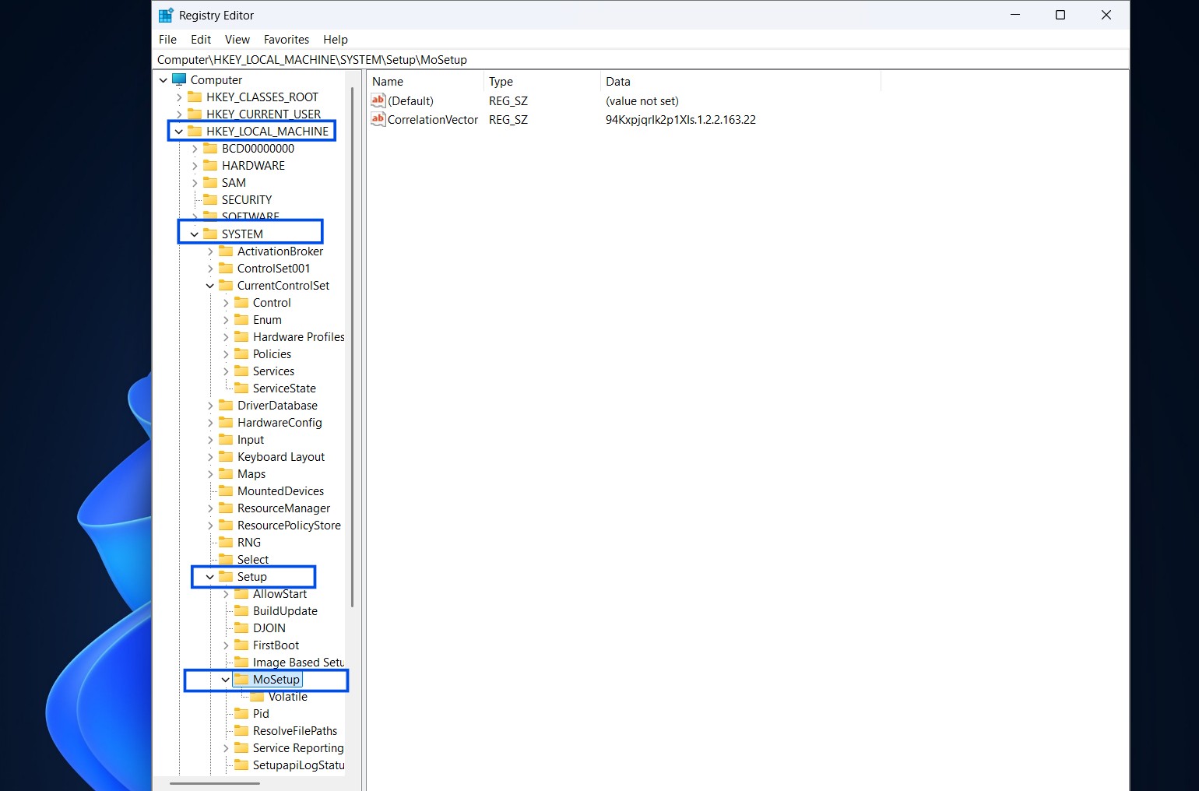The height and width of the screenshot is (791, 1199).
Task: Click the Computer root monitor icon
Action: [180, 80]
